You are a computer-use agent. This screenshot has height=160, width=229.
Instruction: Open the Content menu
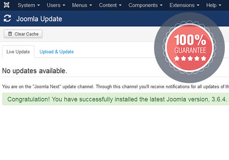110,5
